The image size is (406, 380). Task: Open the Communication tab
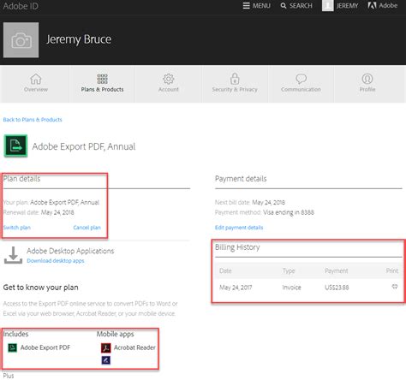pos(301,83)
